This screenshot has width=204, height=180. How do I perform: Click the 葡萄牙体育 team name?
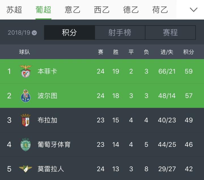coord(54,144)
